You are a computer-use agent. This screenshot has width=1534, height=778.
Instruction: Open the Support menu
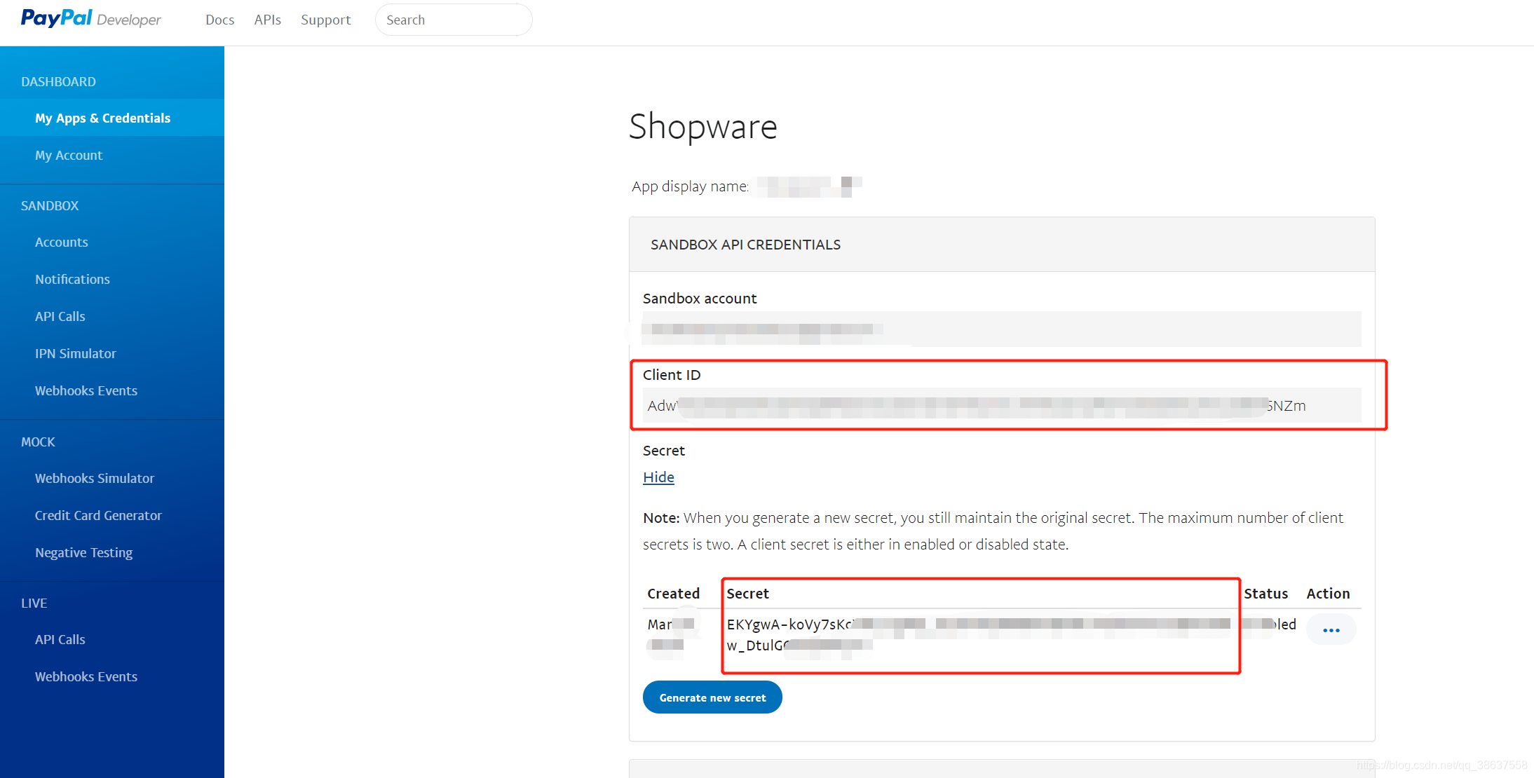coord(325,20)
